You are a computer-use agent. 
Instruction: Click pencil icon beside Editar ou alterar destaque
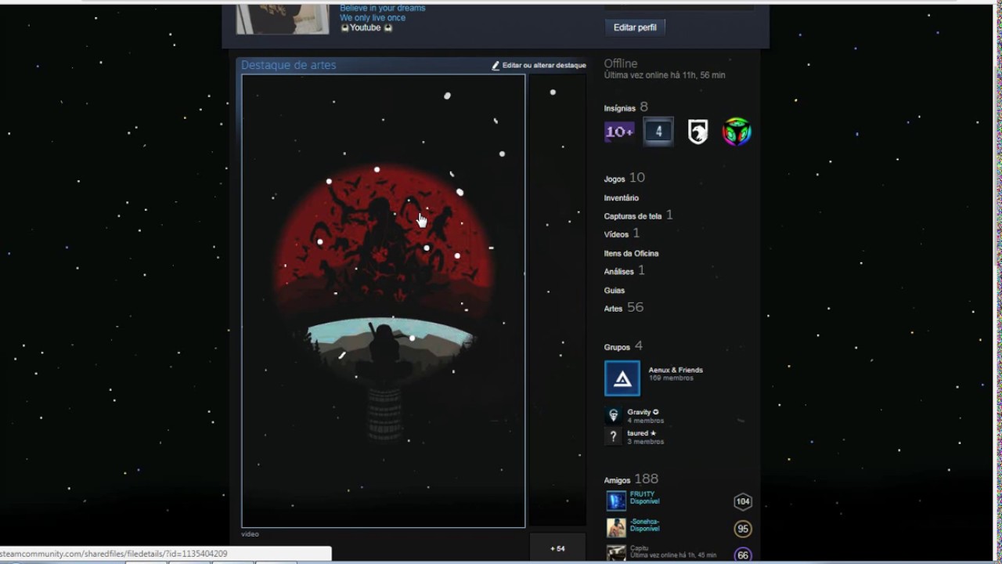pyautogui.click(x=496, y=66)
